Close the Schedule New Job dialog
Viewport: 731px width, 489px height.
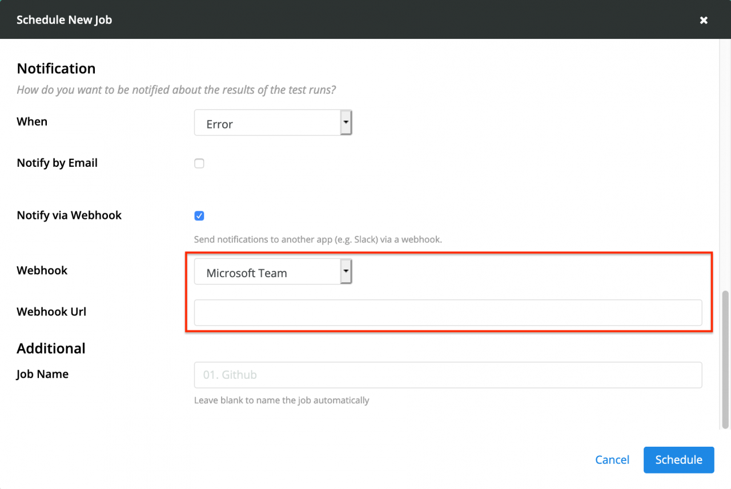704,20
